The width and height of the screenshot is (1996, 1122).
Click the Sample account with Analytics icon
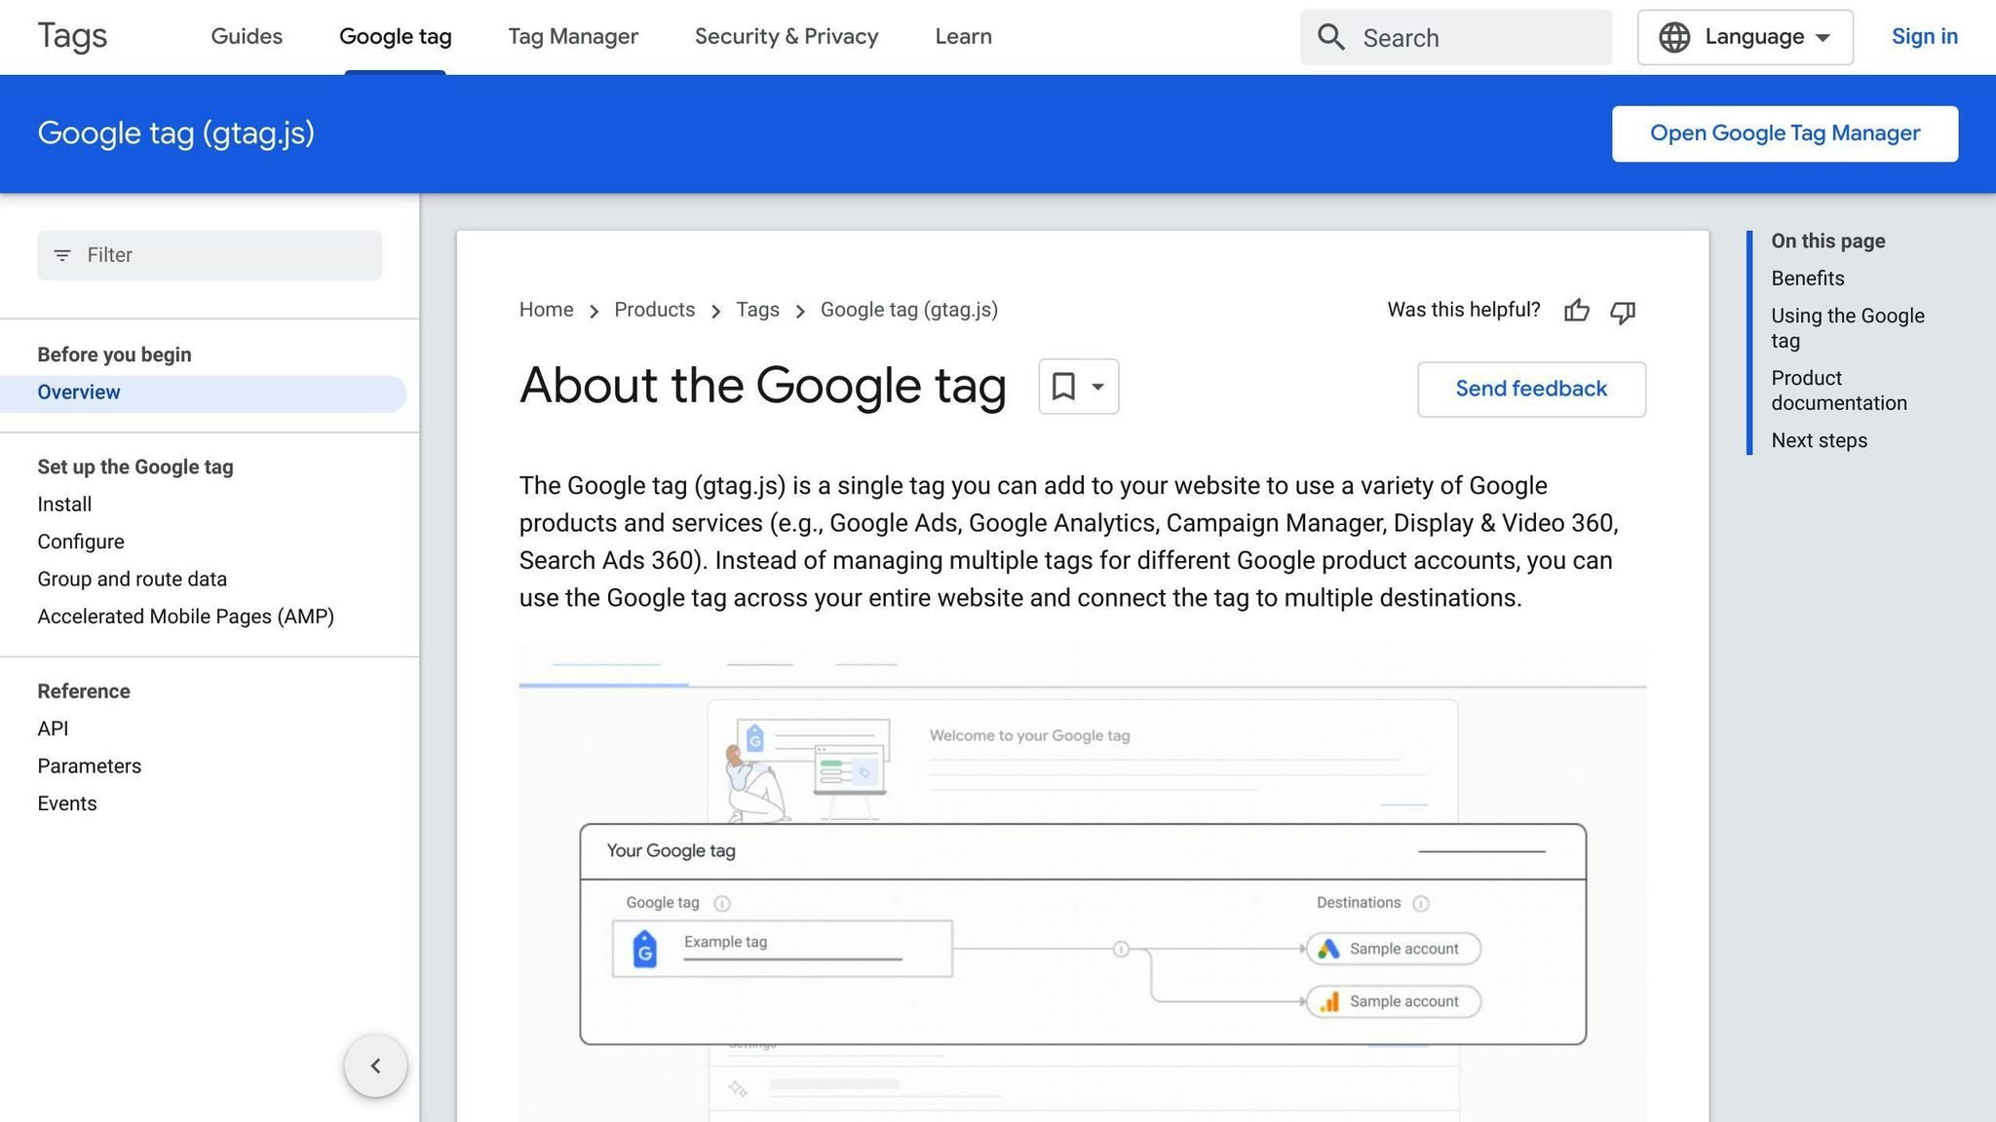pyautogui.click(x=1392, y=1001)
